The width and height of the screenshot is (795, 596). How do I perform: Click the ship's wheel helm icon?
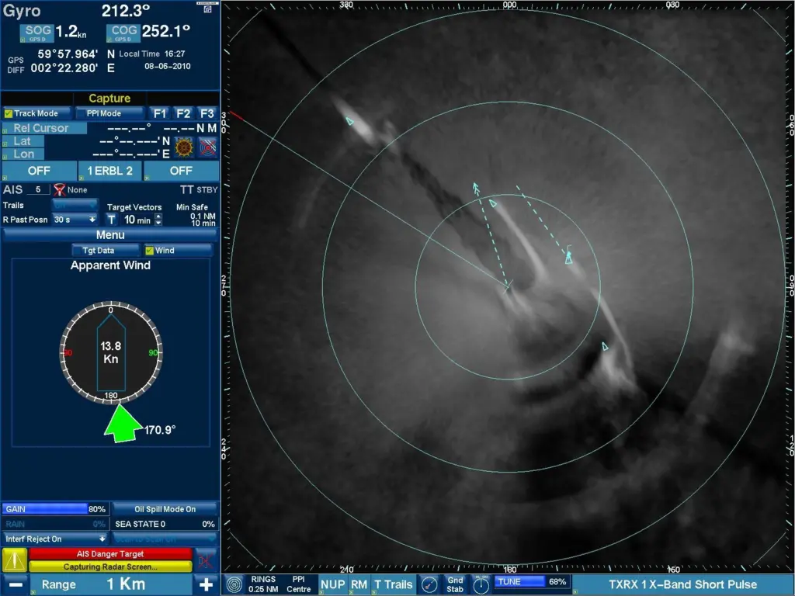(184, 147)
